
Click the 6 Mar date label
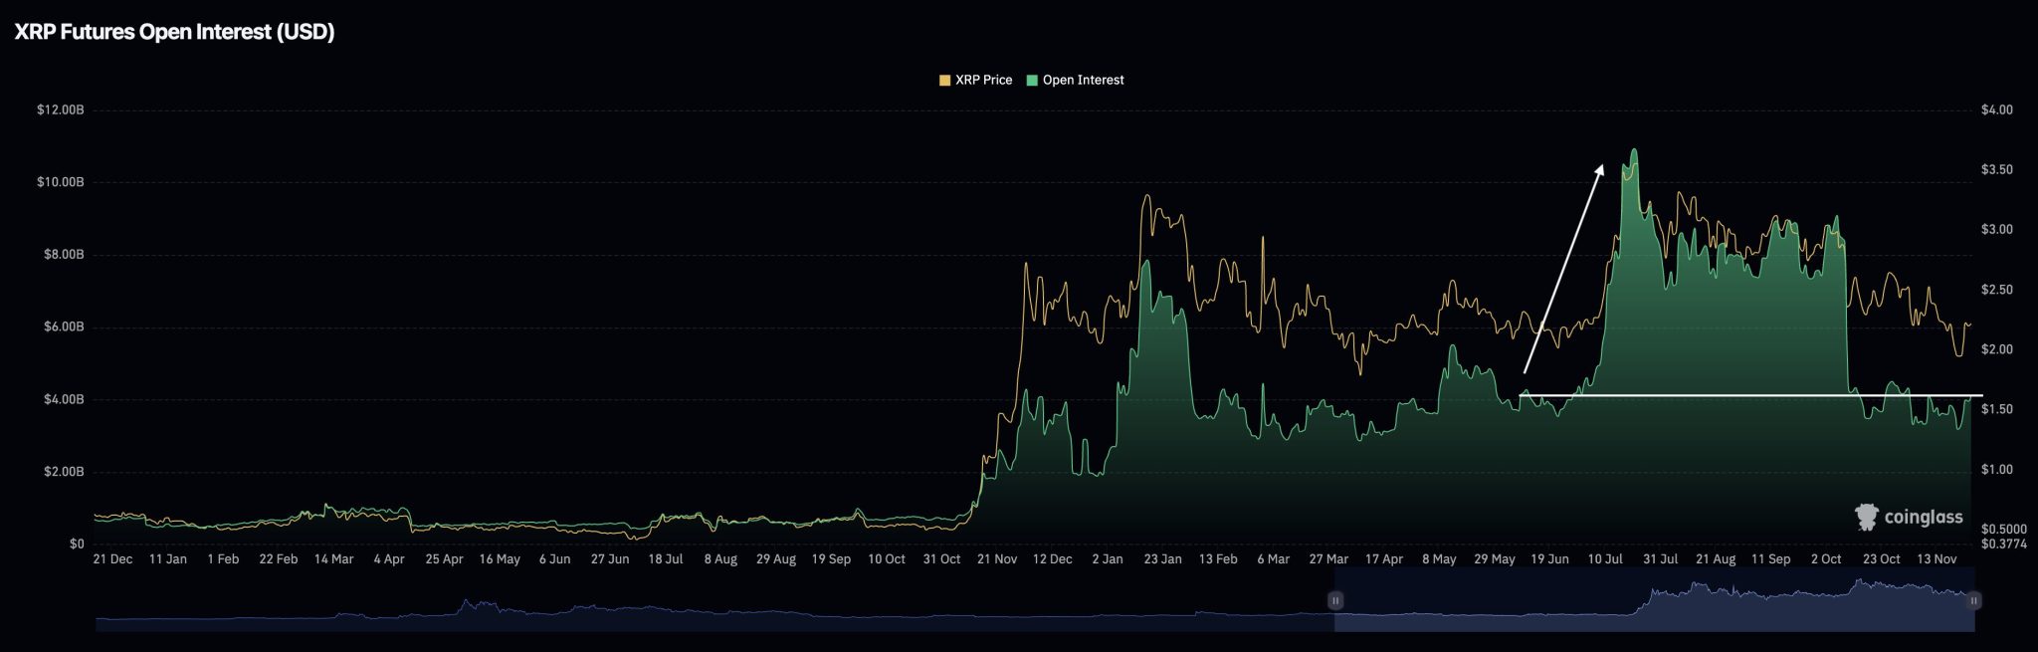point(1274,559)
